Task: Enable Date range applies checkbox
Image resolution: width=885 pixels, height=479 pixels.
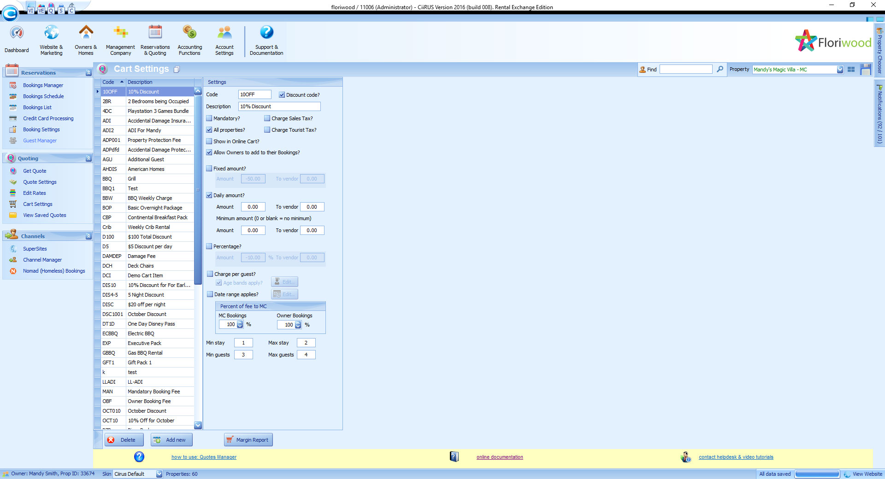Action: [x=210, y=294]
